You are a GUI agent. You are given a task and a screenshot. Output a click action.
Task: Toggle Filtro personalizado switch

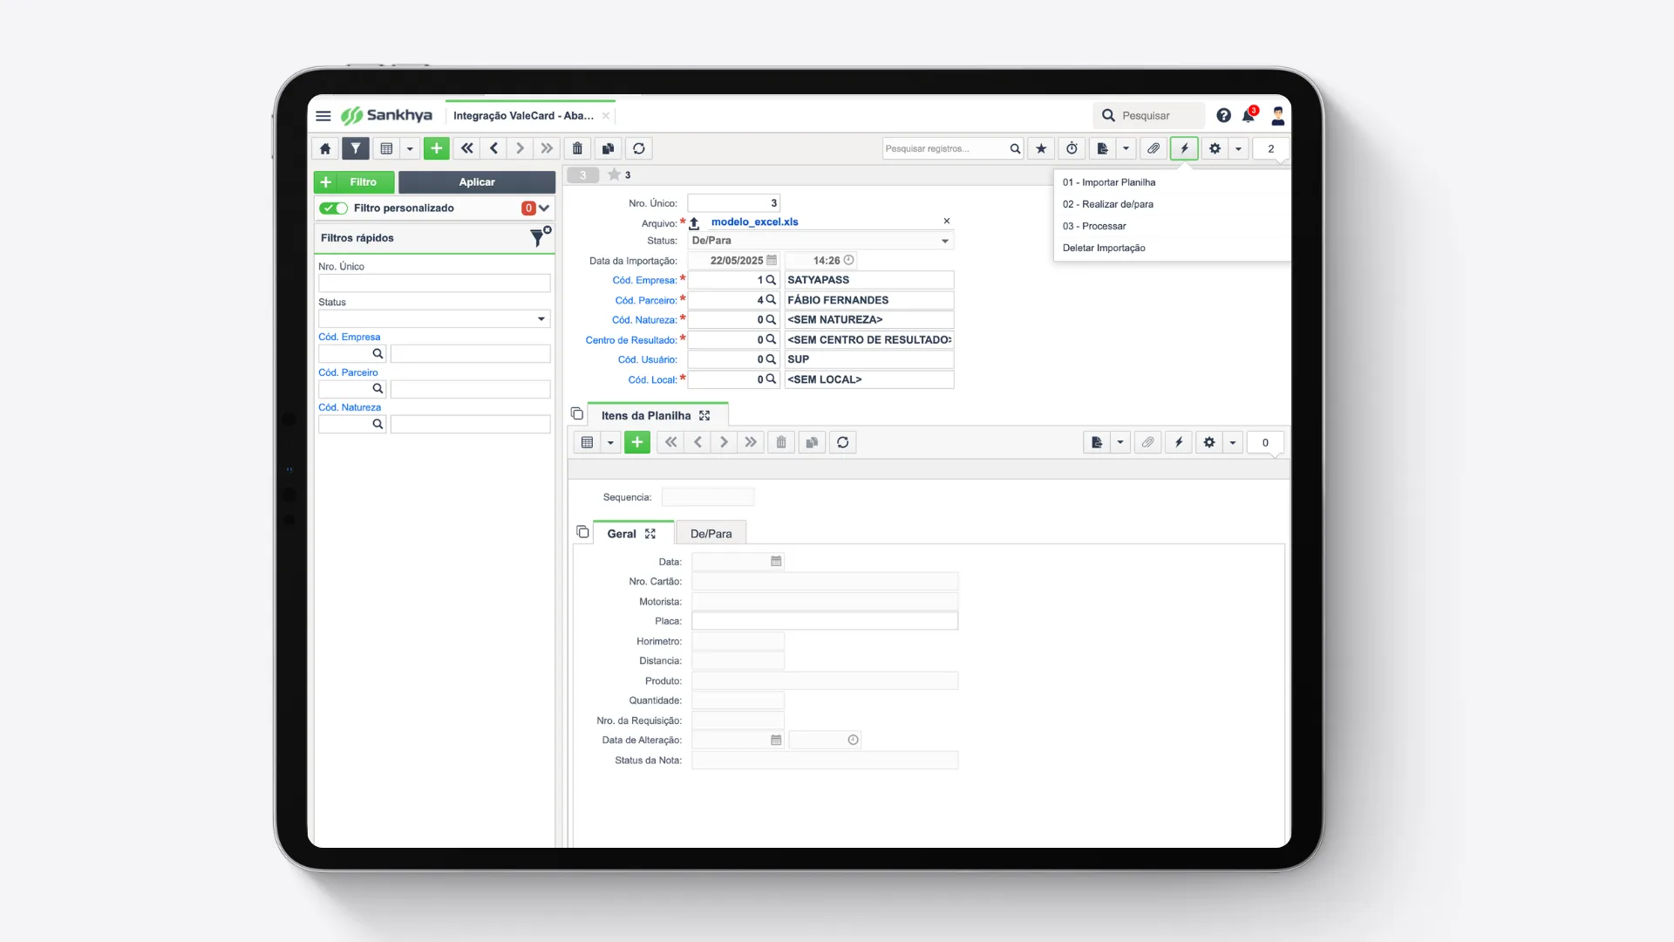(x=333, y=208)
